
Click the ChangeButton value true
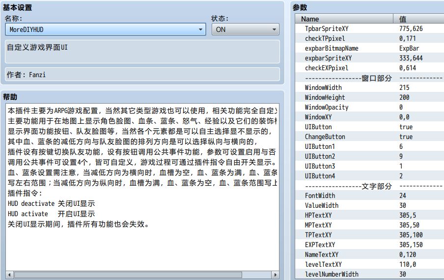[x=406, y=137]
